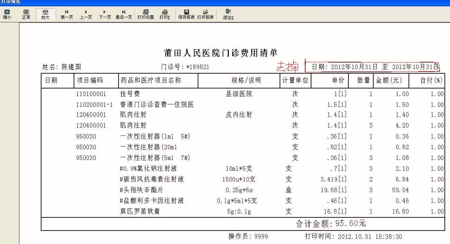Image resolution: width=450 pixels, height=244 pixels.
Task: Click the 退出X exit icon
Action: tap(228, 14)
